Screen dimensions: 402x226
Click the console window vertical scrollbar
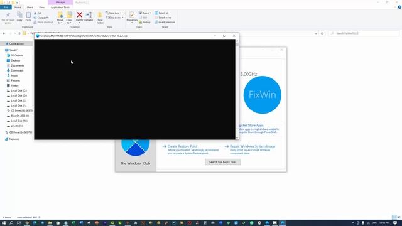click(237, 89)
